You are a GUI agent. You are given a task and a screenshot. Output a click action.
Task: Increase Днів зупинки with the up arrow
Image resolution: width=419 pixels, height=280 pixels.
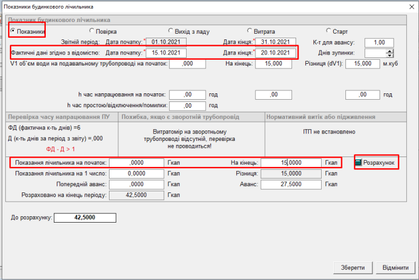pyautogui.click(x=389, y=50)
